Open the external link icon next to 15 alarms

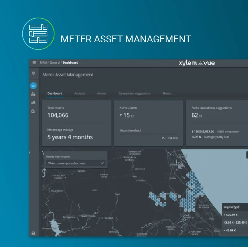[x=133, y=116]
